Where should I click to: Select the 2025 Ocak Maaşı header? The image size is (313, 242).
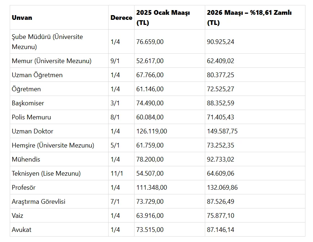click(x=163, y=18)
